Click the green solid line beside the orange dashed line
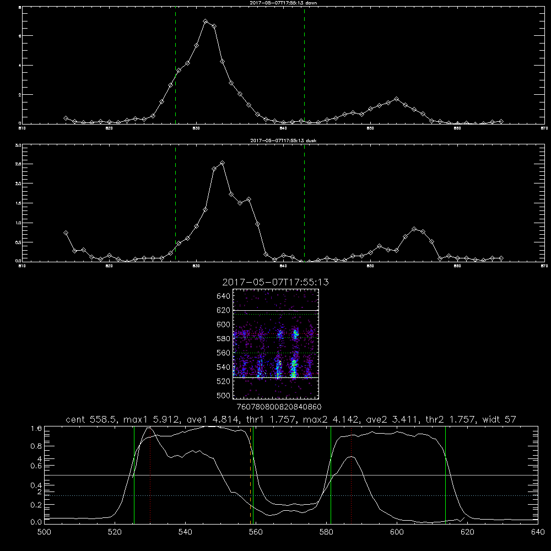Viewport: 551px width, 551px height. [253, 475]
